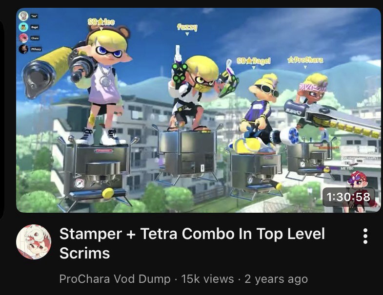Image resolution: width=383 pixels, height=295 pixels.
Task: Click the Bagel player avatar in overlay
Action: (23, 27)
